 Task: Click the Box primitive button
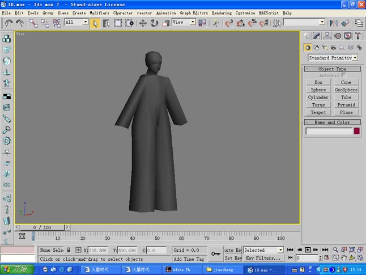318,82
